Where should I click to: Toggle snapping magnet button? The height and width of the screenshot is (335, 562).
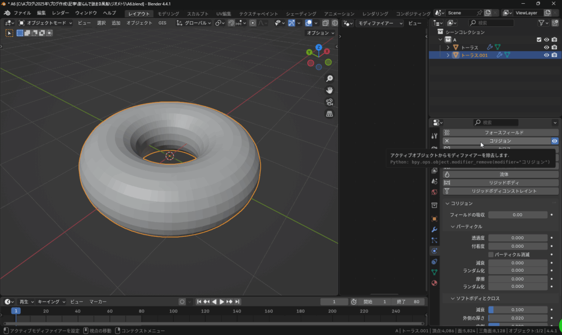pyautogui.click(x=231, y=23)
